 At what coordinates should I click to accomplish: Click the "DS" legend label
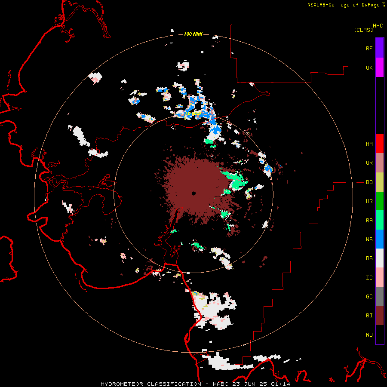click(369, 258)
